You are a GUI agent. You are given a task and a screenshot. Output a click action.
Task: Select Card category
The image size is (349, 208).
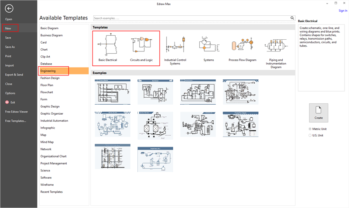[43, 42]
